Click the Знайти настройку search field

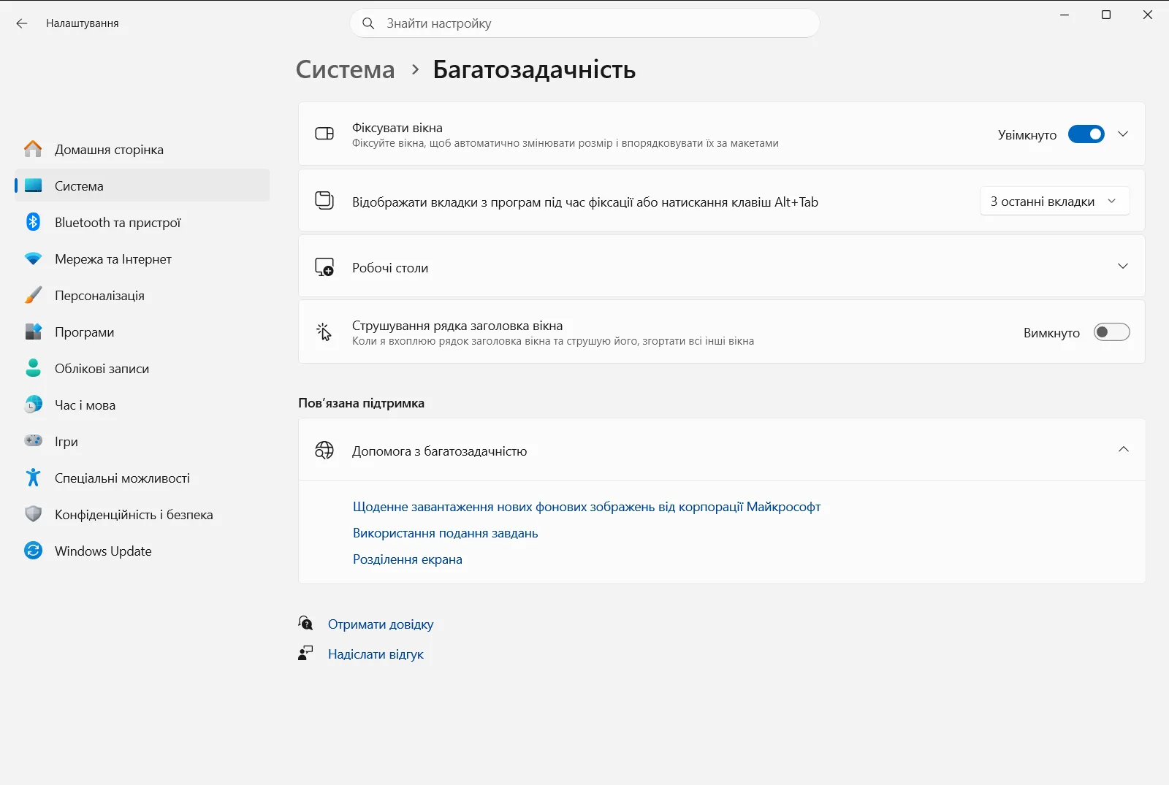585,23
